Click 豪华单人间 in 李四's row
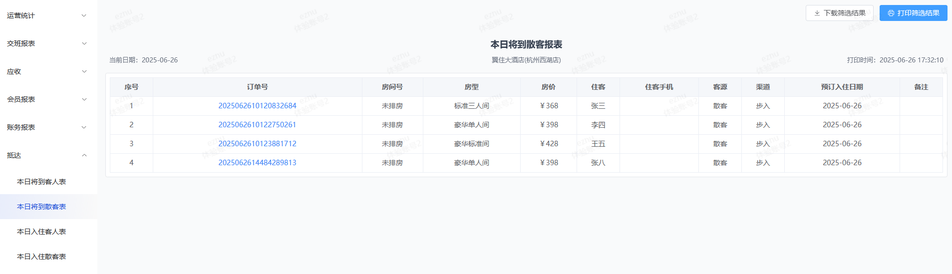952x274 pixels. 471,125
